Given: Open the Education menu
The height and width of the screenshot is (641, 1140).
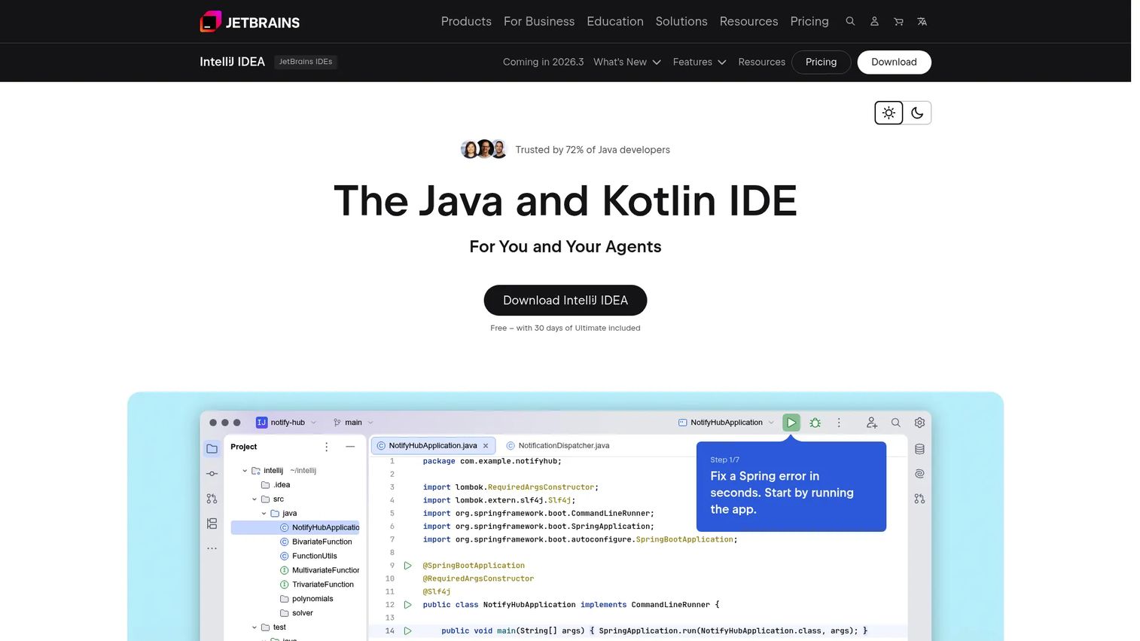Looking at the screenshot, I should click(x=615, y=21).
